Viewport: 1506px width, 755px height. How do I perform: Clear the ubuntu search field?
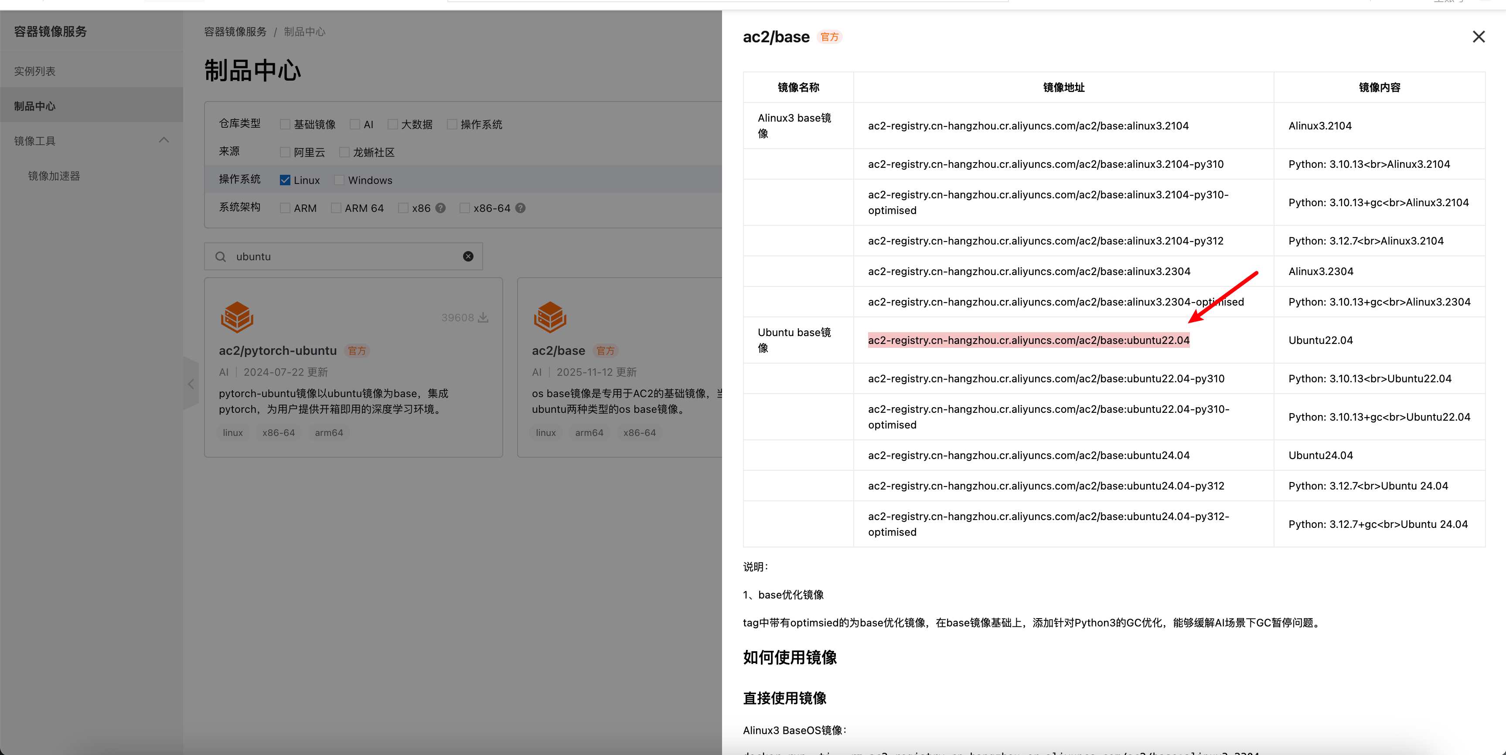pos(468,257)
